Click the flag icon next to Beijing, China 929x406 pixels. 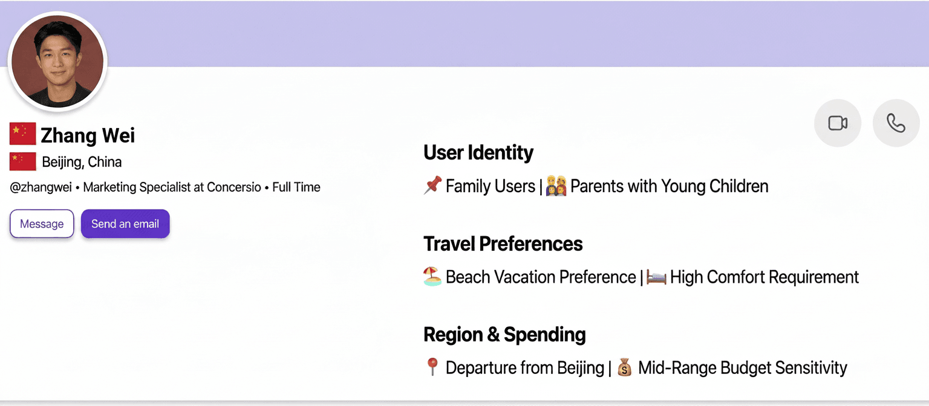click(23, 162)
